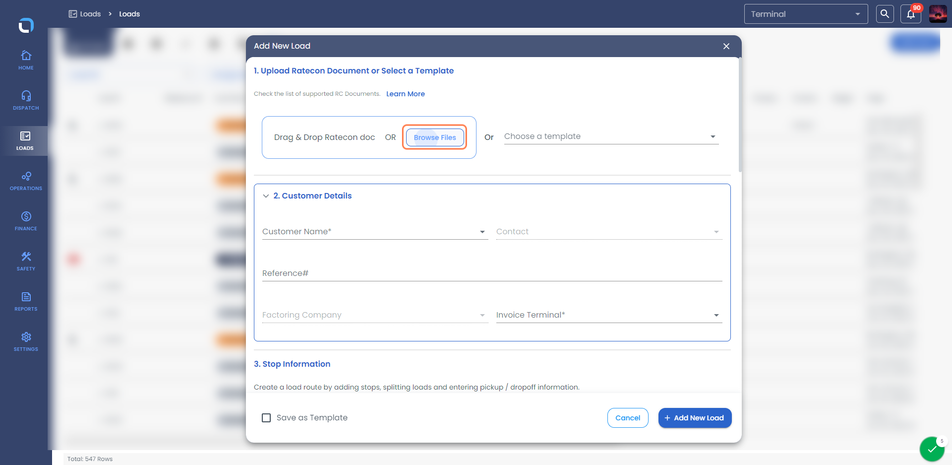Image resolution: width=952 pixels, height=465 pixels.
Task: Open the Customer Name dropdown
Action: [x=375, y=232]
